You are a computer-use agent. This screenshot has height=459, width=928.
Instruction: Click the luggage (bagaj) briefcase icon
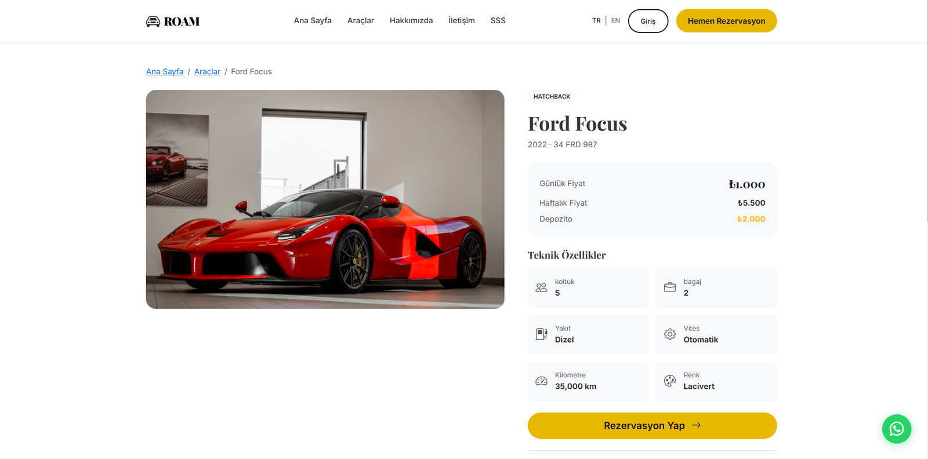click(x=670, y=287)
